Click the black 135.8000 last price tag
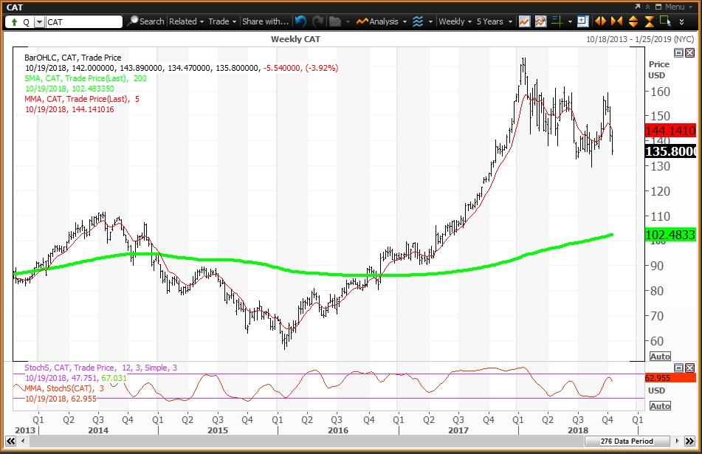The image size is (702, 454). (x=670, y=151)
